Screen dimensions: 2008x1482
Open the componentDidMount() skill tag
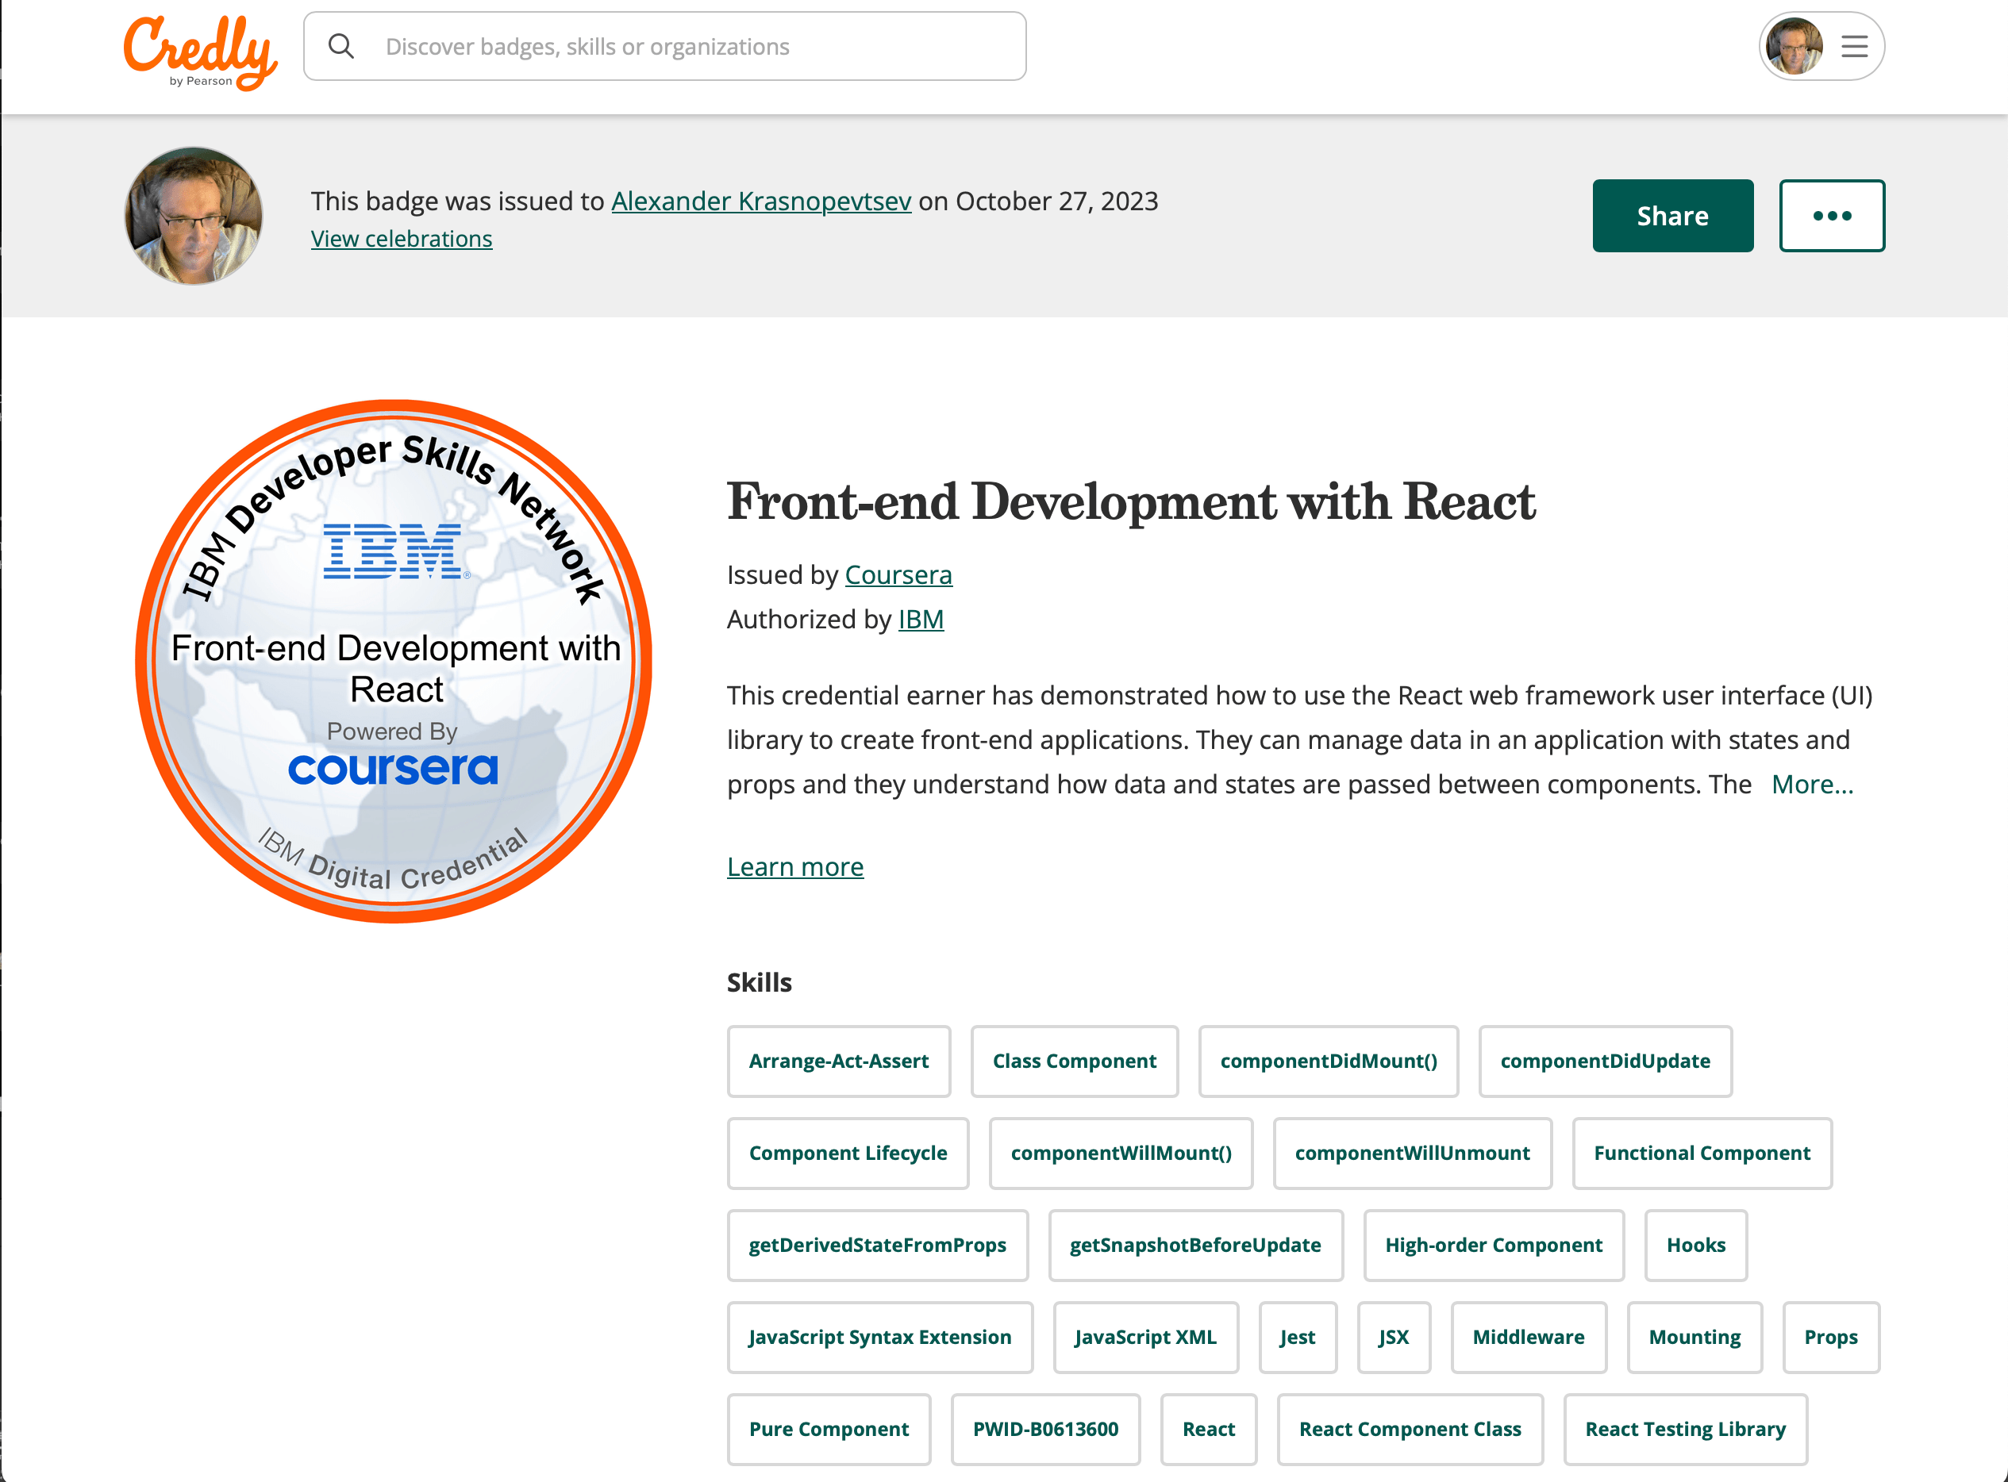[1329, 1062]
